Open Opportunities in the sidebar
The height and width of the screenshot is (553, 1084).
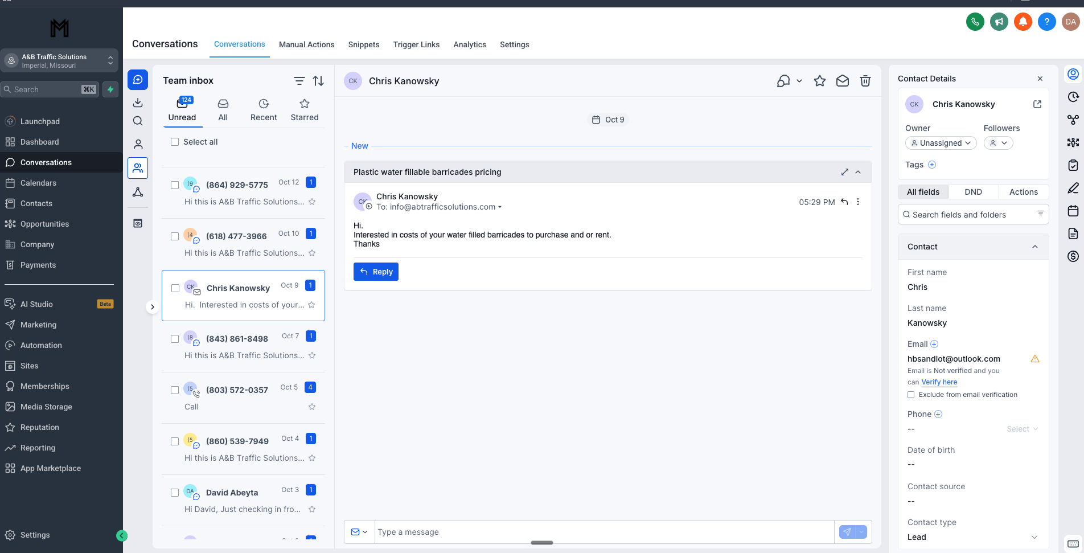click(x=44, y=224)
